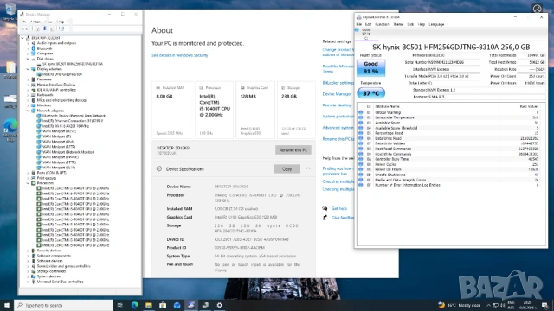Open the Disk menu in CrystalDiskInfo
Screen dimensions: 554x311
tap(410, 24)
